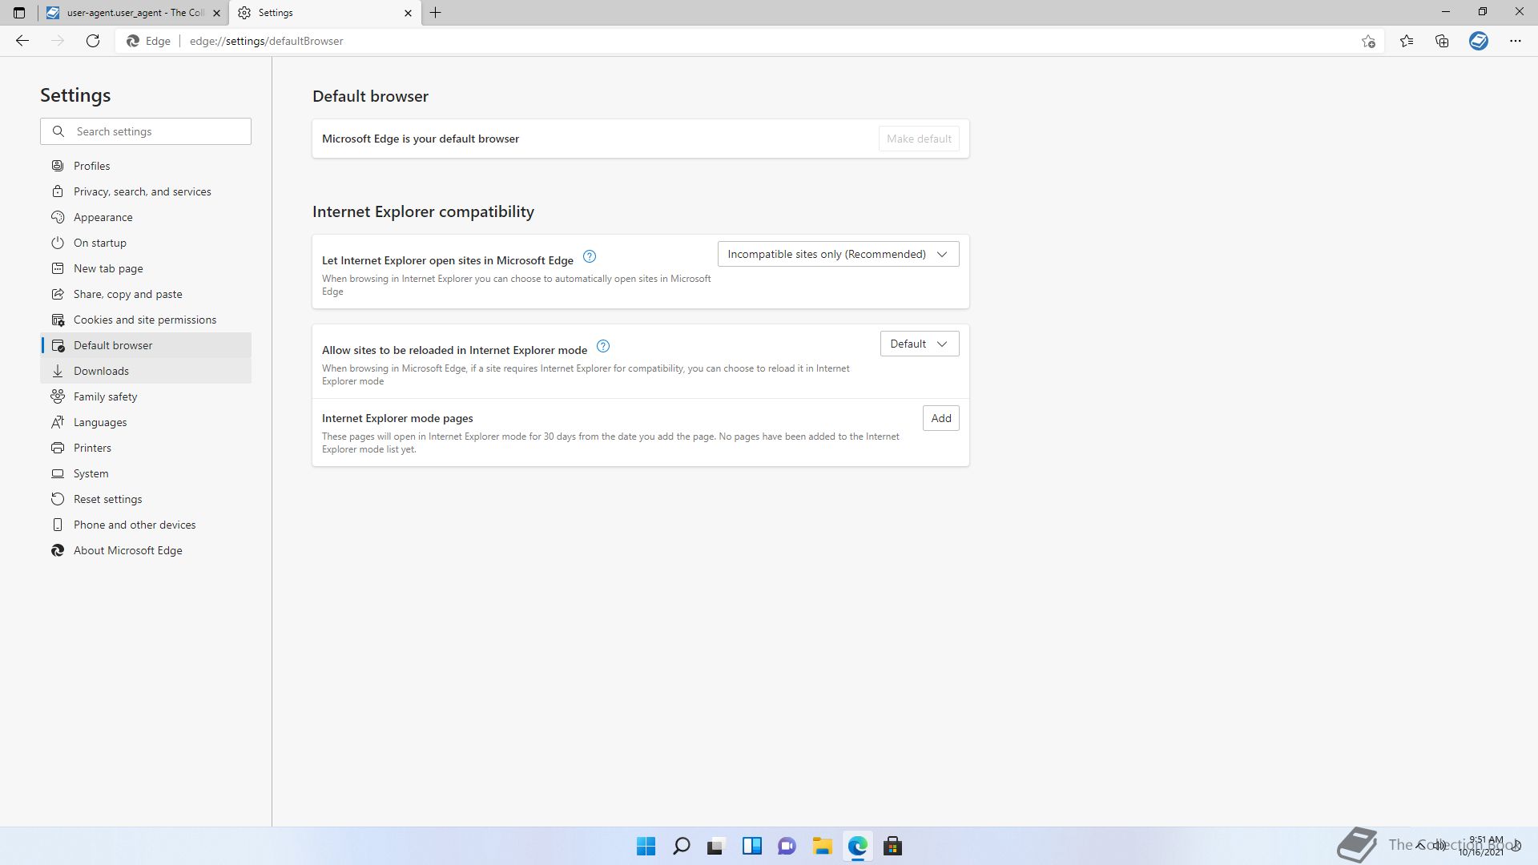Open Phone and other devices

pyautogui.click(x=146, y=525)
